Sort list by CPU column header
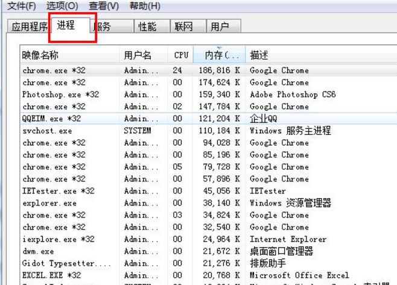This screenshot has width=397, height=285. (x=181, y=55)
